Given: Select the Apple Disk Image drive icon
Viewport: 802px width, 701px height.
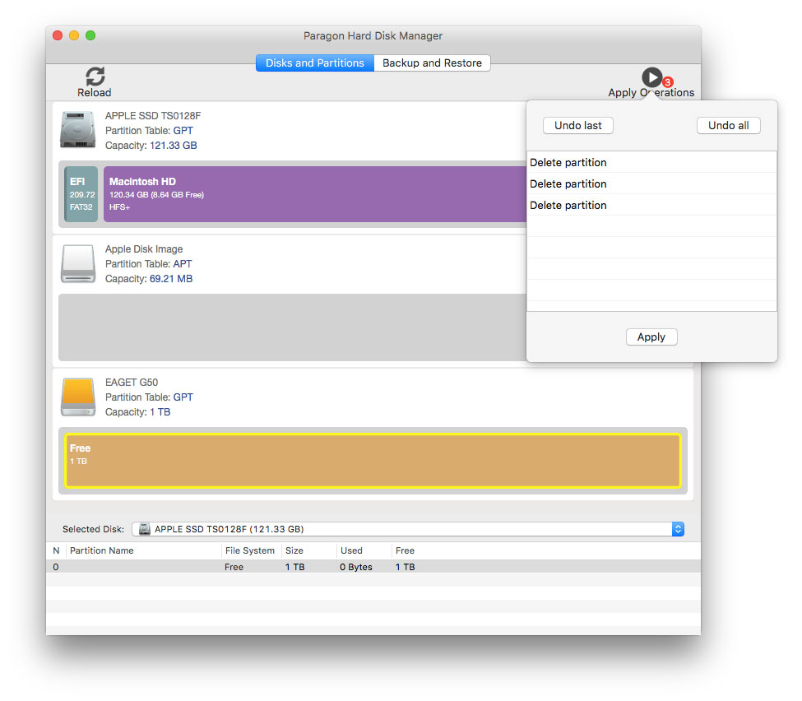Looking at the screenshot, I should coord(78,263).
